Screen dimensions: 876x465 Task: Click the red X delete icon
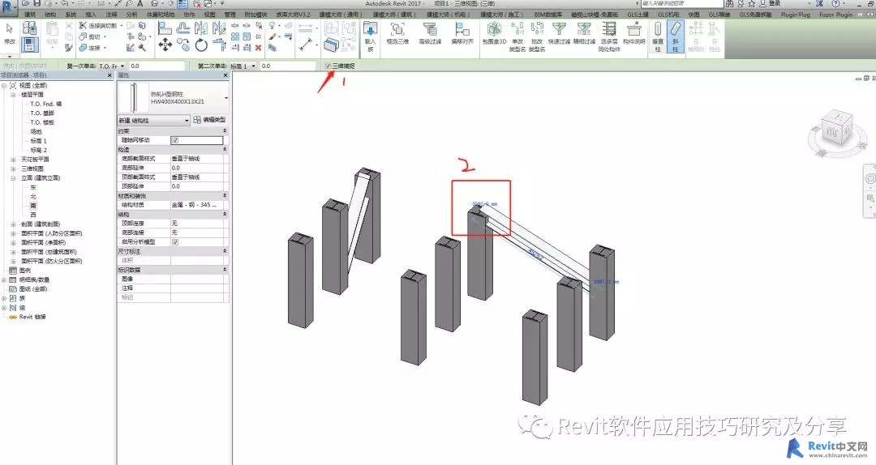258,48
